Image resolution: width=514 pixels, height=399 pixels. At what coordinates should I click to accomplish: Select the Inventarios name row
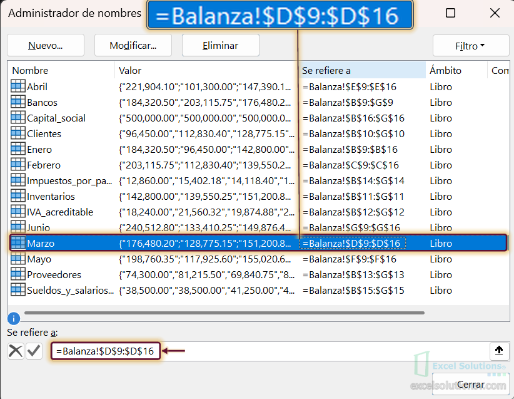(x=258, y=197)
